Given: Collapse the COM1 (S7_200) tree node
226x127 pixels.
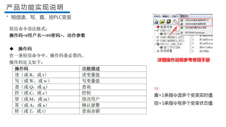Looking at the screenshot, I should pyautogui.click(x=155, y=30).
